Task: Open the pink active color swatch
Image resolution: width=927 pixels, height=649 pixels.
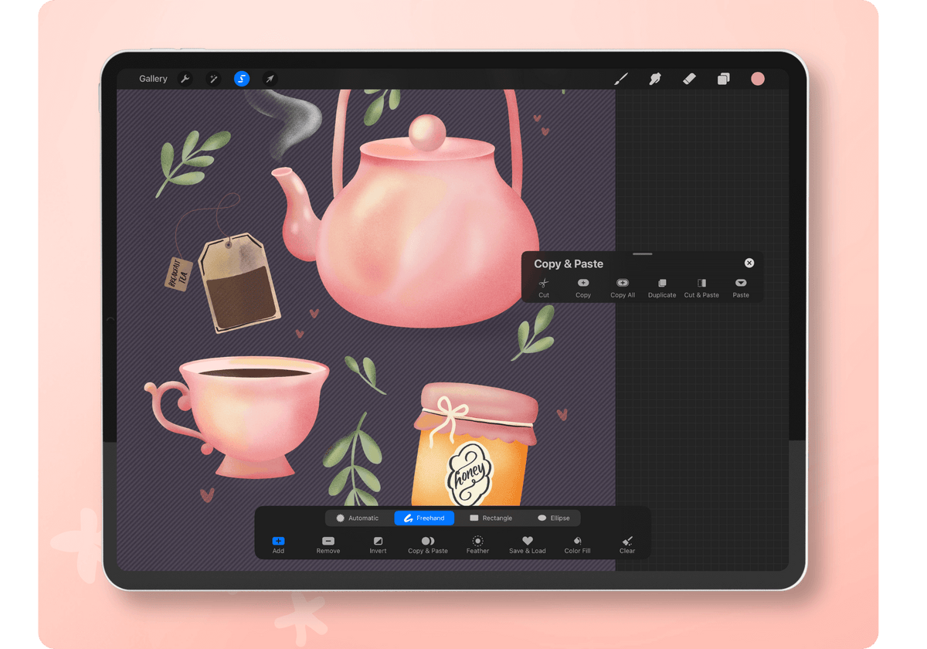Action: click(758, 79)
